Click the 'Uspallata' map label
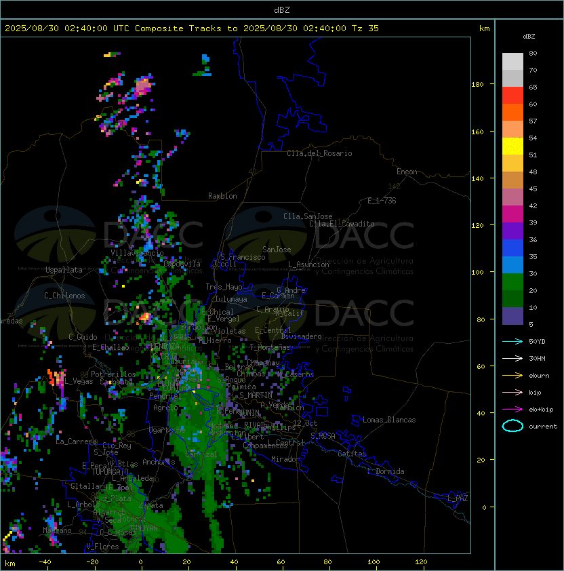This screenshot has height=571, width=564. click(64, 270)
